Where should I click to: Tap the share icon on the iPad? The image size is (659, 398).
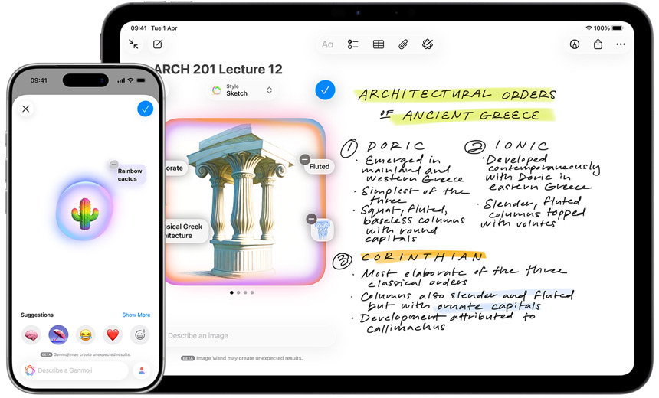coord(598,44)
